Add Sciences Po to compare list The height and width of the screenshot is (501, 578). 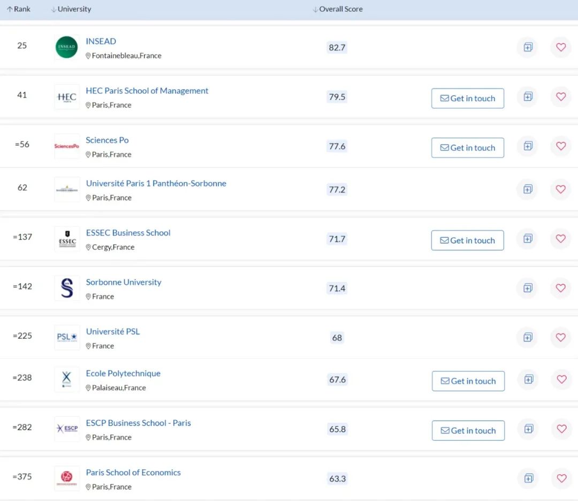[528, 146]
